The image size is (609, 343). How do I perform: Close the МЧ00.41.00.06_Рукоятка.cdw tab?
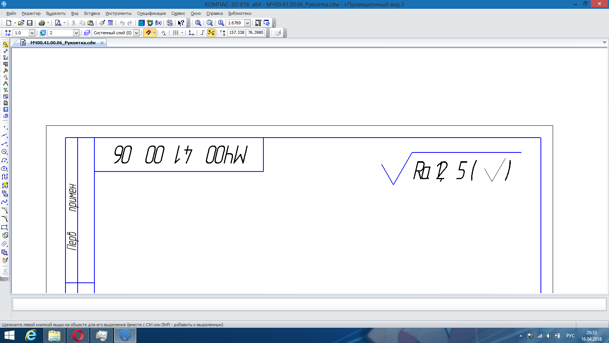tap(102, 43)
